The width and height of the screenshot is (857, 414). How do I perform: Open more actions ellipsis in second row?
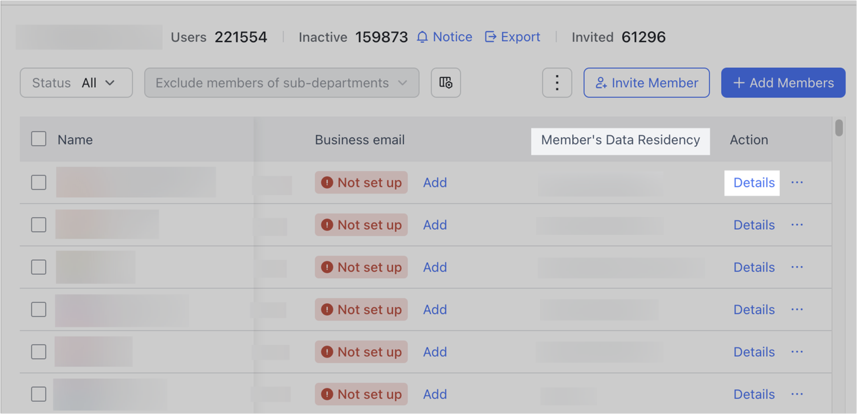pyautogui.click(x=797, y=225)
